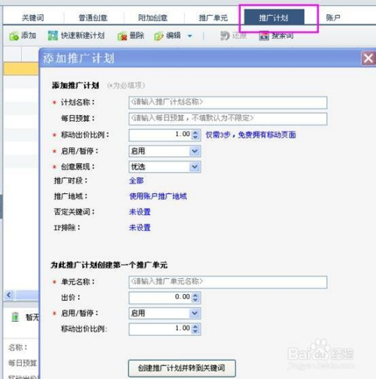Increase plan 移动出价比例 with the up arrow
Image resolution: width=376 pixels, height=379 pixels.
point(196,132)
